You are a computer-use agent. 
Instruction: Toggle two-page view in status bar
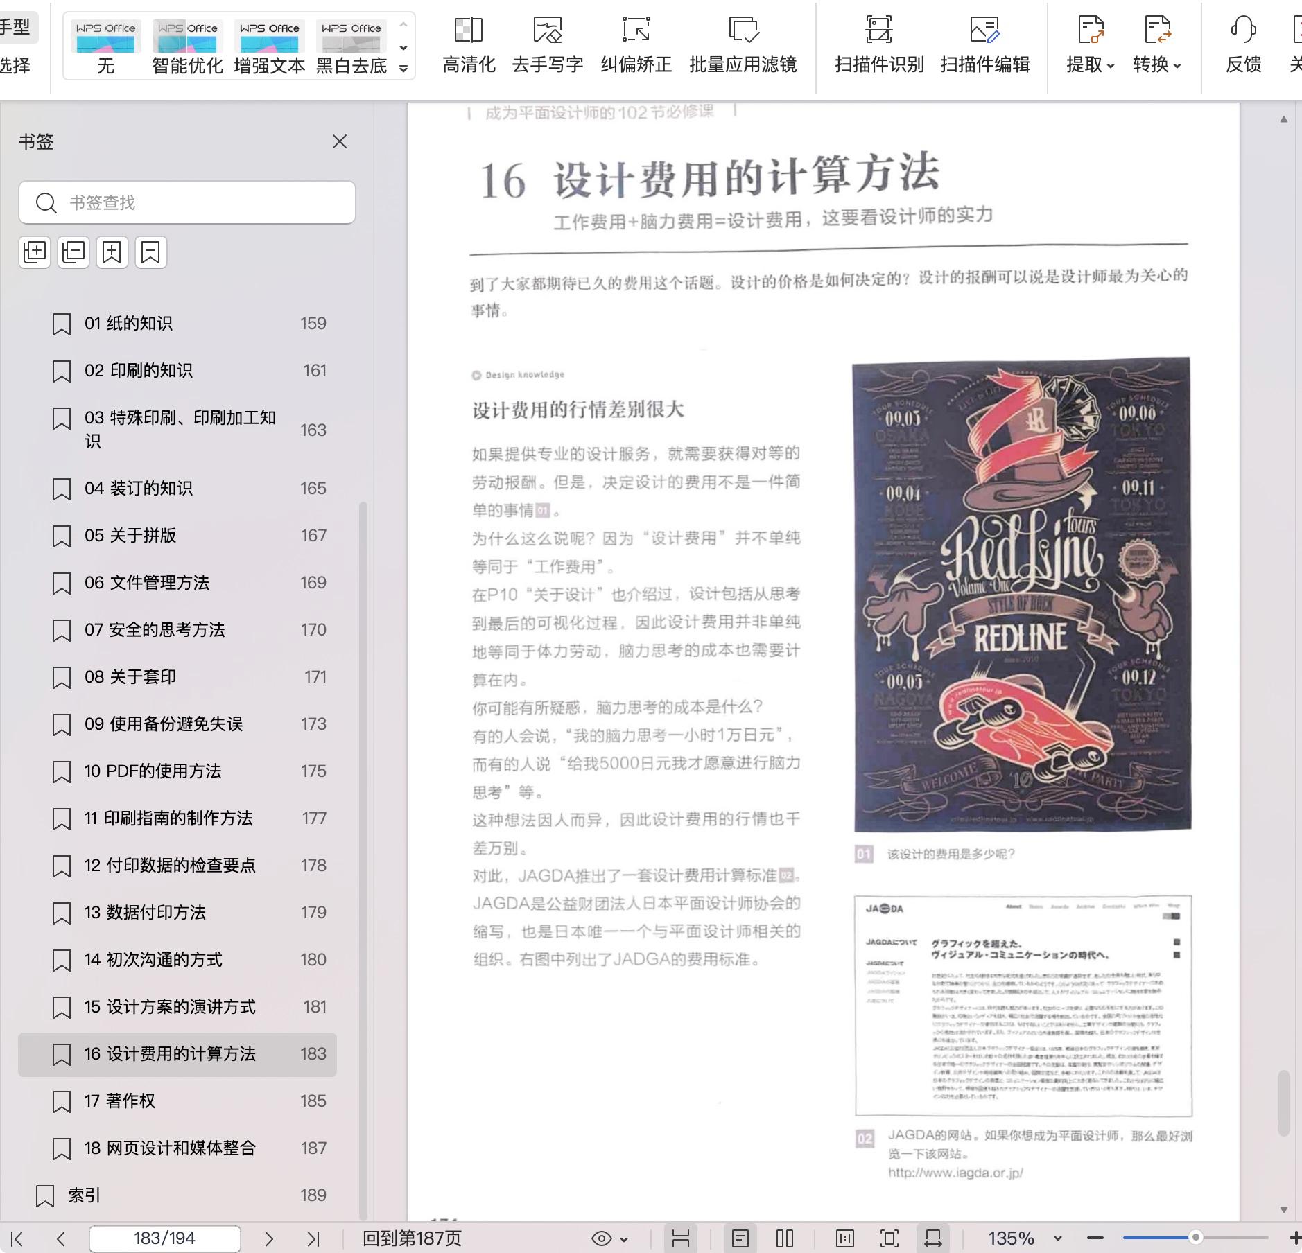(x=785, y=1238)
